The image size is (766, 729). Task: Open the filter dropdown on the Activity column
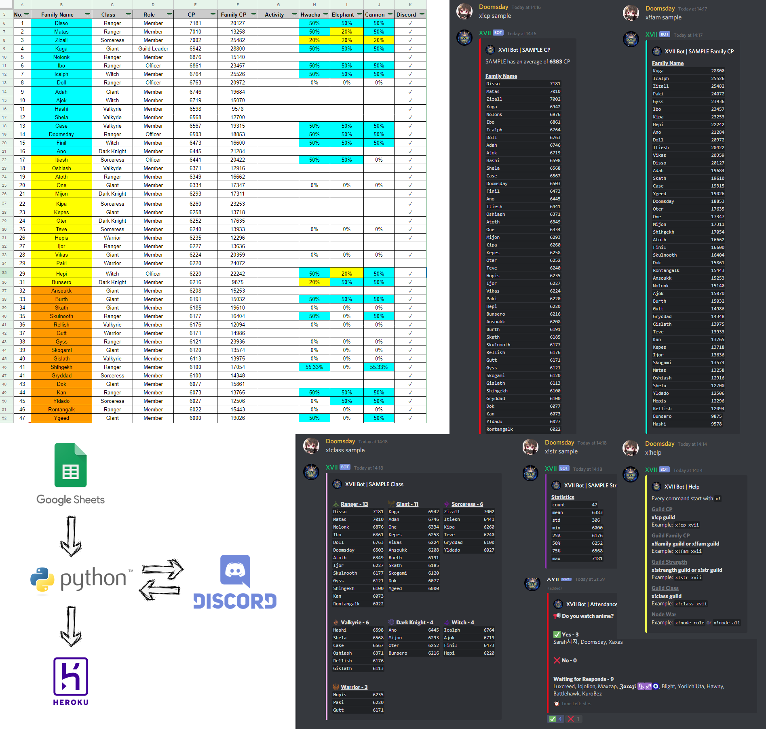295,15
